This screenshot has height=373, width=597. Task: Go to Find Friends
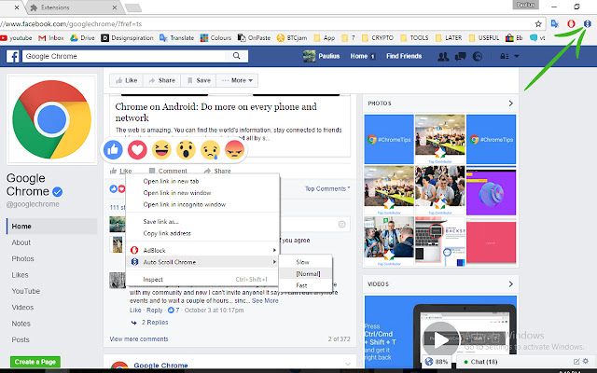[x=404, y=56]
